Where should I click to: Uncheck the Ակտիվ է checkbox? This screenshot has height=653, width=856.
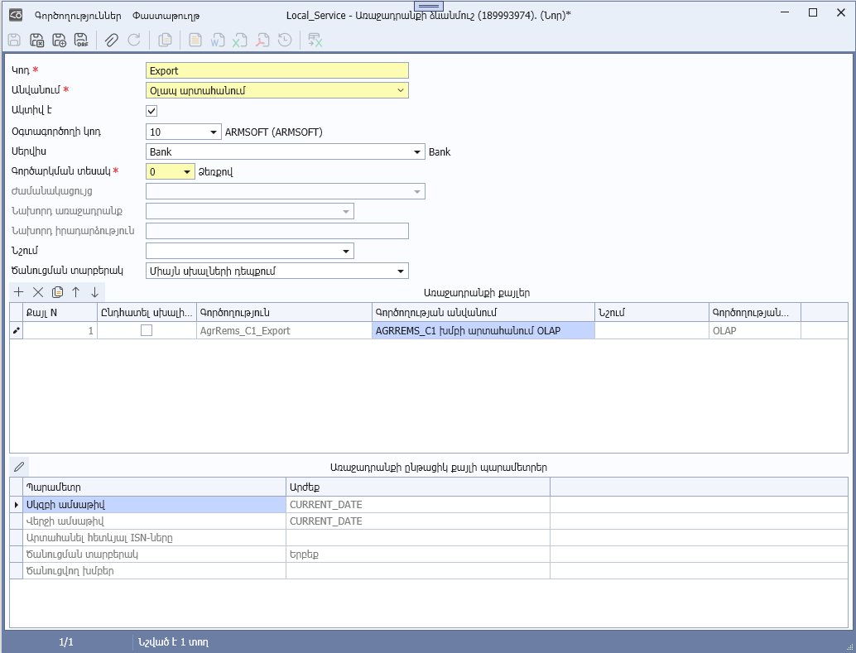point(151,111)
